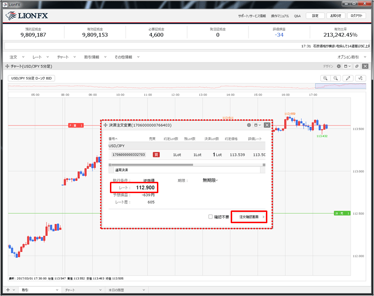374x296 pixels.
Task: Click the red 買 badge in the position row
Action: pyautogui.click(x=156, y=155)
